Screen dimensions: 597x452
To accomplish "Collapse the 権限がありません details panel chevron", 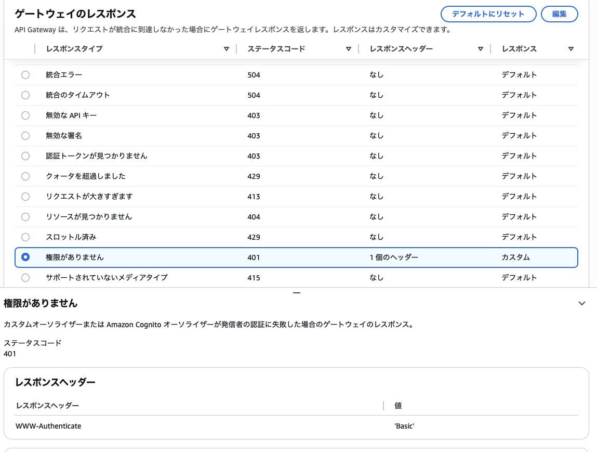I will pos(582,303).
